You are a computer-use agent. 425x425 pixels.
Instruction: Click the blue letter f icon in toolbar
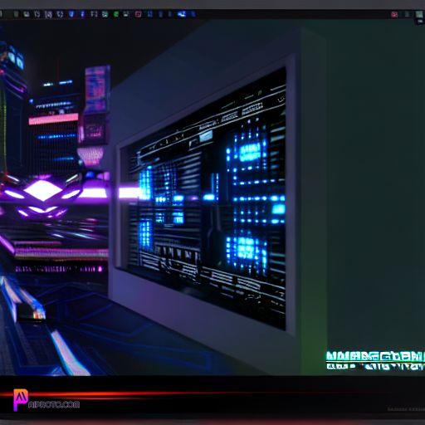pyautogui.click(x=82, y=14)
